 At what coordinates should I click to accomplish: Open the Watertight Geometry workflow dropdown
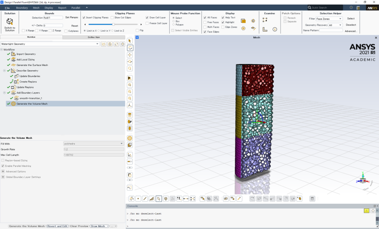pyautogui.click(x=50, y=44)
